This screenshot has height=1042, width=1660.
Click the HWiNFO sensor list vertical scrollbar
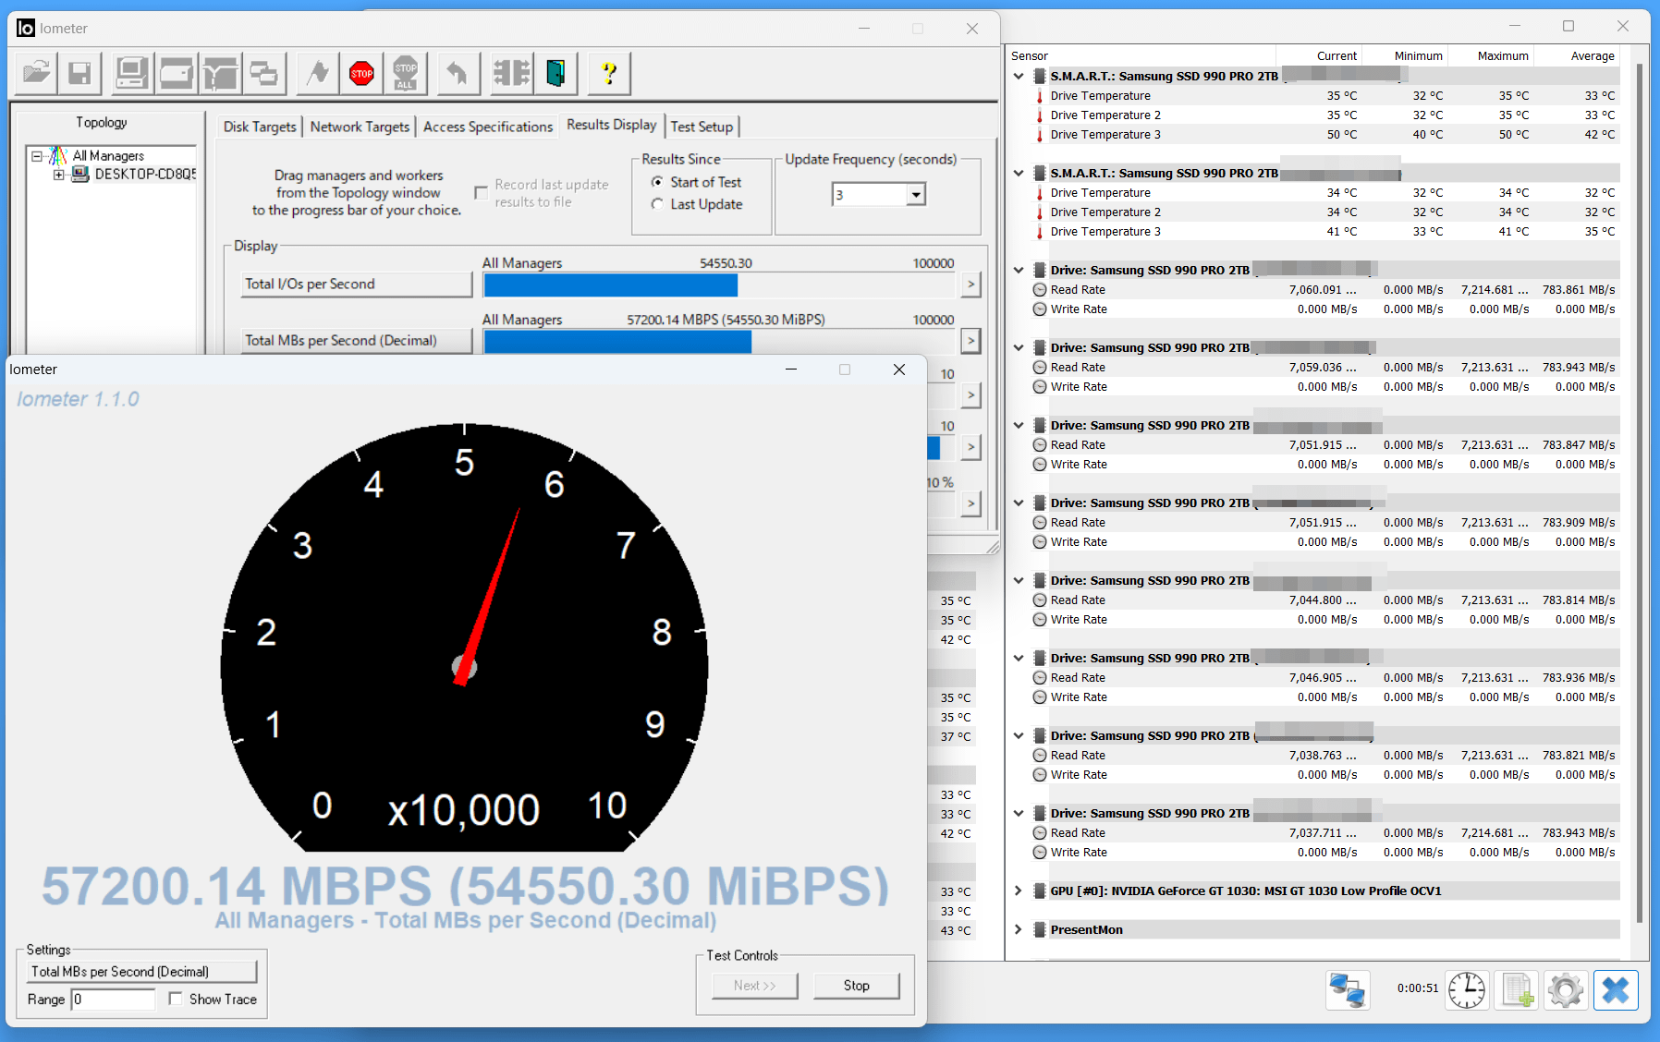(x=1640, y=492)
